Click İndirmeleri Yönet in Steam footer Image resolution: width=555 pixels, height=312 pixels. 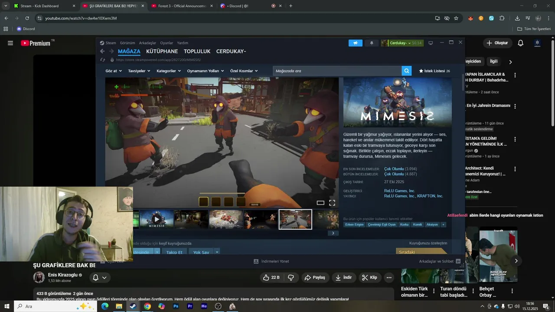point(271,261)
